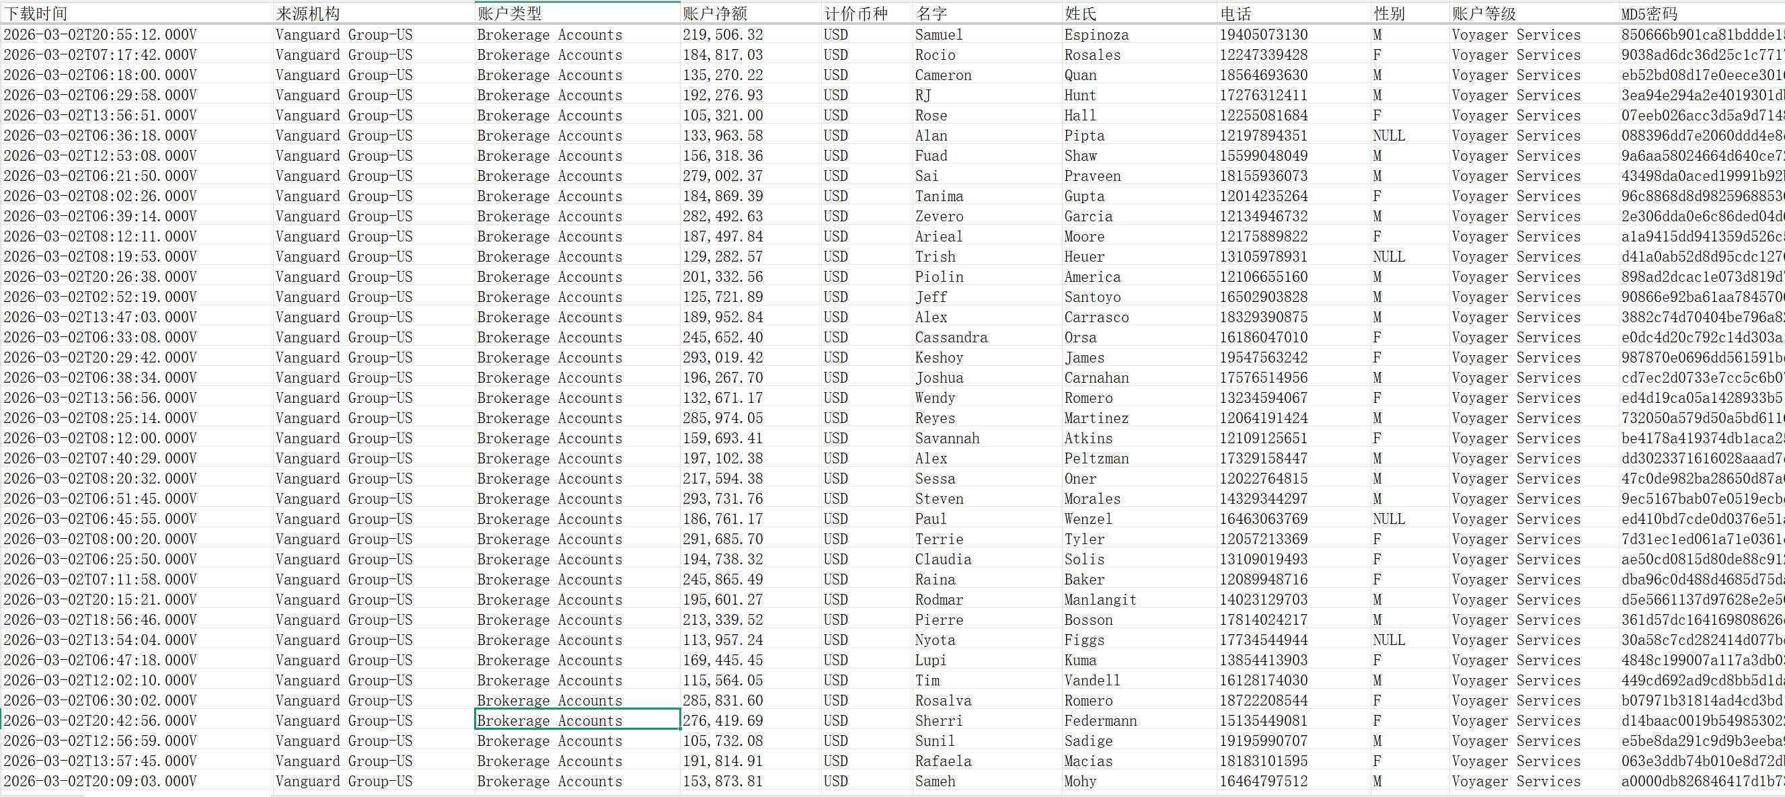1785x797 pixels.
Task: Select the 计价币种 header cell
Action: coord(867,13)
